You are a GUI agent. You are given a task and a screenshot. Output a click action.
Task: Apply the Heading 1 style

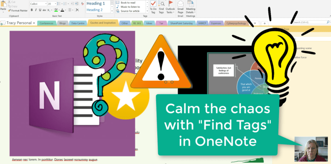click(x=95, y=4)
